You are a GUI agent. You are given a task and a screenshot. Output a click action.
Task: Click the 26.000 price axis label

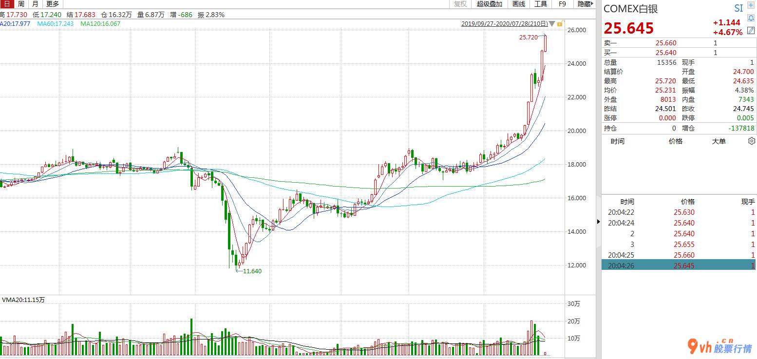(x=577, y=30)
